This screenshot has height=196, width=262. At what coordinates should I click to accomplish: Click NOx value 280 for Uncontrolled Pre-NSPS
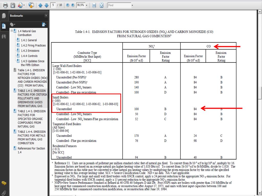pyautogui.click(x=136, y=77)
